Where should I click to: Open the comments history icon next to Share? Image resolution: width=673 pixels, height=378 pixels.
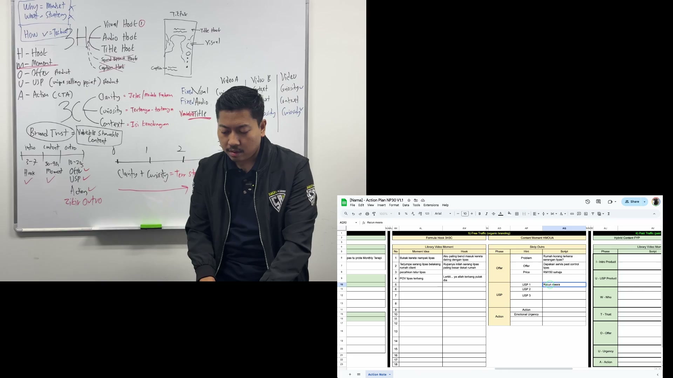click(x=598, y=202)
